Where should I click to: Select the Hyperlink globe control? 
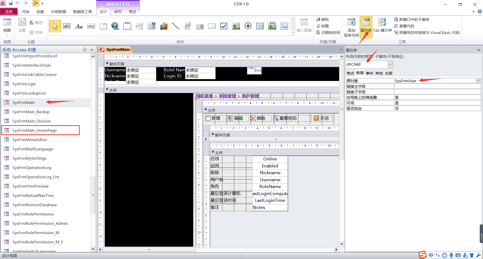click(115, 26)
